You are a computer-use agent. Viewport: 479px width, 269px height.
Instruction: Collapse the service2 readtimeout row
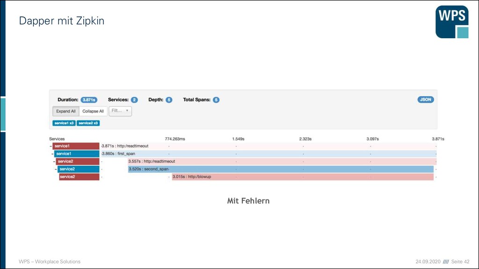54,161
